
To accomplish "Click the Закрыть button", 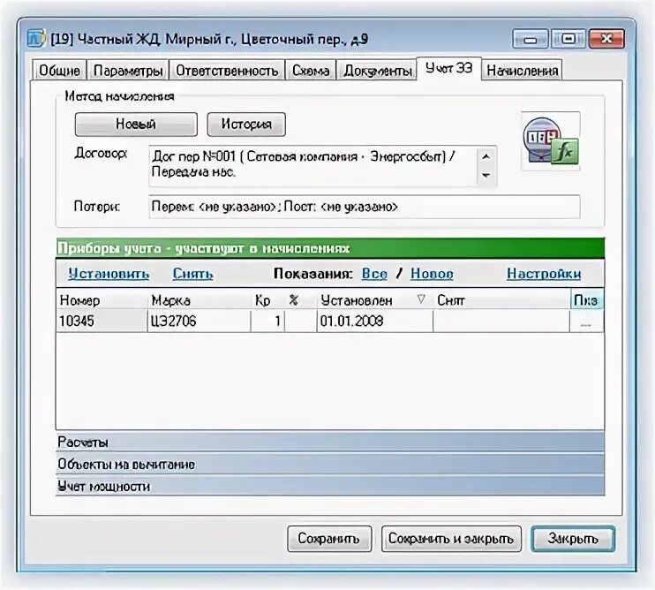I will [x=573, y=539].
